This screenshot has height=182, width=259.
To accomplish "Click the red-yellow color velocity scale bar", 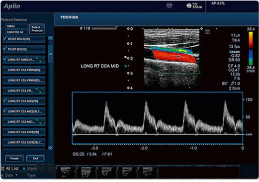I will (x=251, y=40).
